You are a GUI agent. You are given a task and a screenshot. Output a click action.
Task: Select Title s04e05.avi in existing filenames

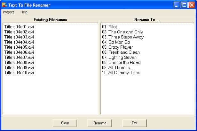[x=19, y=47]
